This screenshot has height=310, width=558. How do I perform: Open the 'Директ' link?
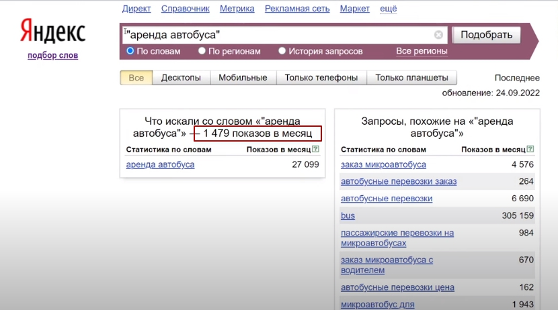point(136,9)
